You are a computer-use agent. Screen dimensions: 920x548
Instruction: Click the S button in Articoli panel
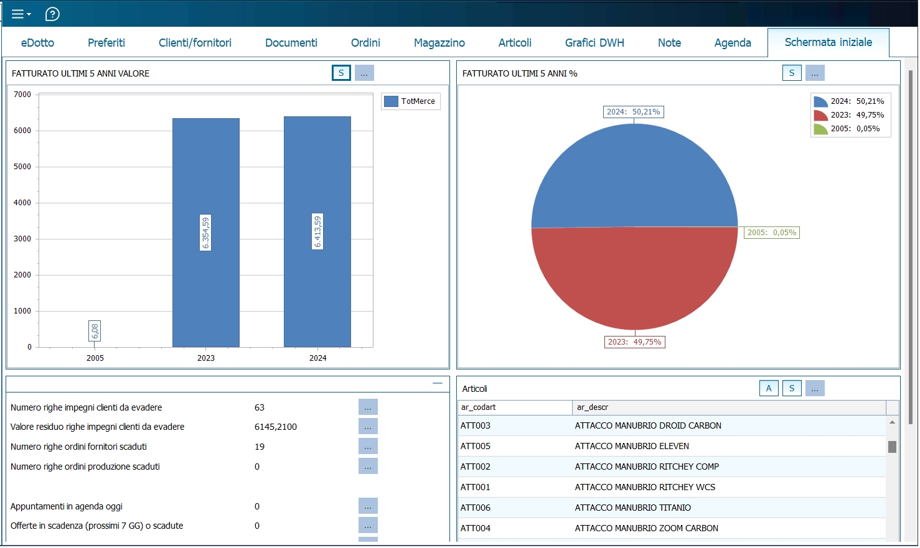pos(791,389)
